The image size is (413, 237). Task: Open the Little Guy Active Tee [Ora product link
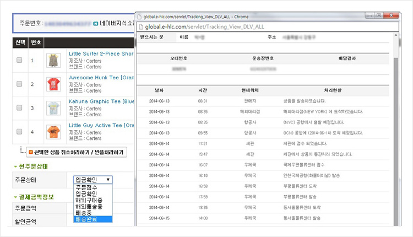pyautogui.click(x=101, y=125)
